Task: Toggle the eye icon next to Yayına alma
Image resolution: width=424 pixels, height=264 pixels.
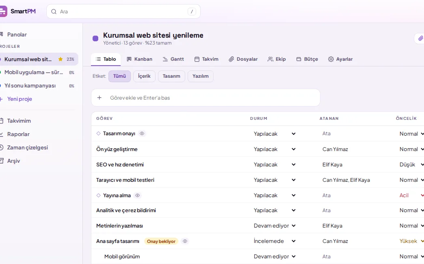Action: 137,195
